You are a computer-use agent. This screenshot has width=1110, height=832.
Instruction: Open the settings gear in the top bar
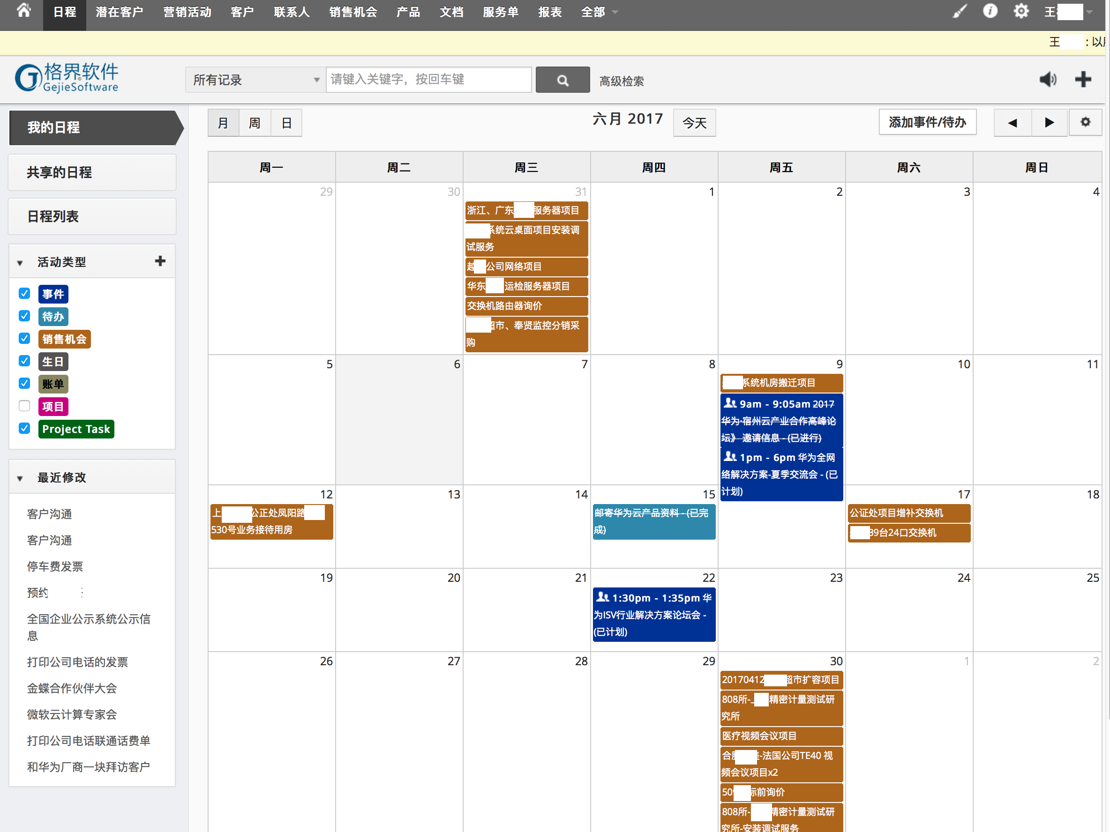(1020, 11)
